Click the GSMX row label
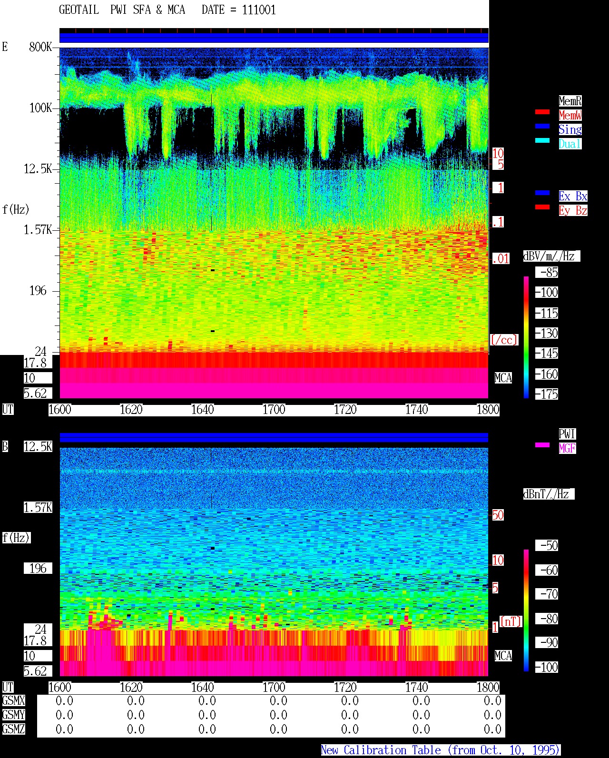This screenshot has width=609, height=758. pos(14,701)
